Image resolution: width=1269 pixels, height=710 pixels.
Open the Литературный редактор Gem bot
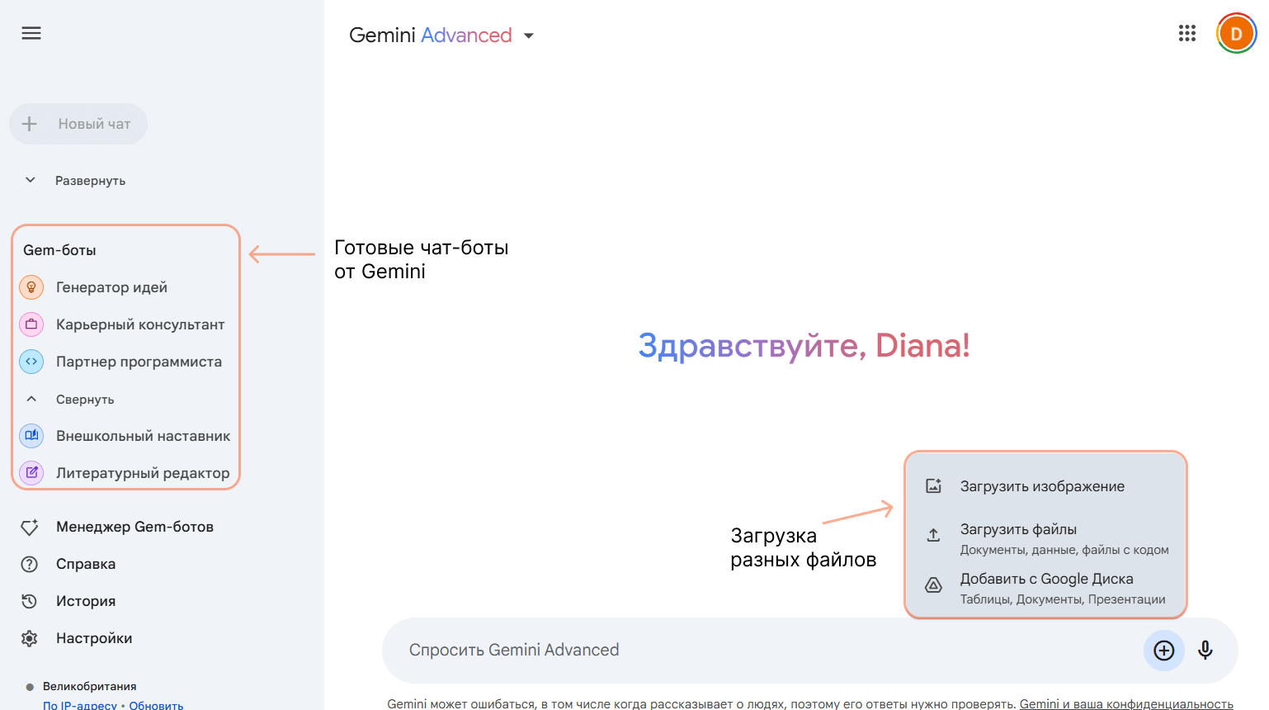(x=143, y=473)
